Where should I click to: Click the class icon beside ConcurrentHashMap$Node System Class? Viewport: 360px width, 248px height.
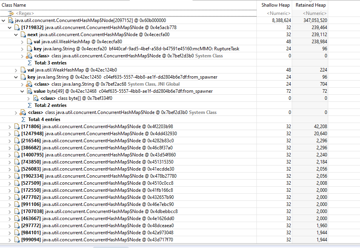29,55
